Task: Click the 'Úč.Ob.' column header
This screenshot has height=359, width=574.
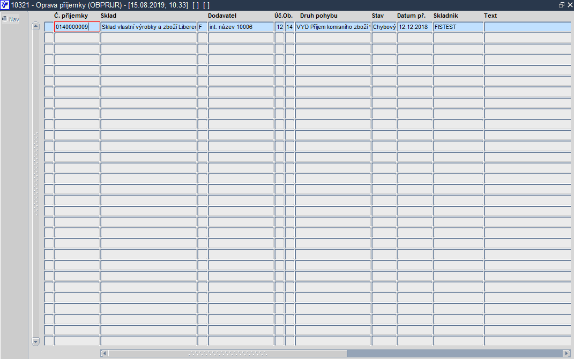Action: click(284, 16)
